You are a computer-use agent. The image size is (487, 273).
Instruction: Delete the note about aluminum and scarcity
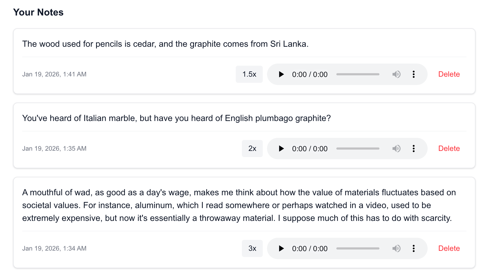(x=449, y=248)
